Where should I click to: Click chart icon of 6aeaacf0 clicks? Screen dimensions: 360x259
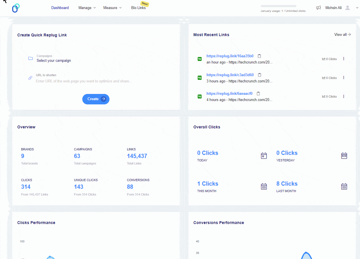(324, 96)
